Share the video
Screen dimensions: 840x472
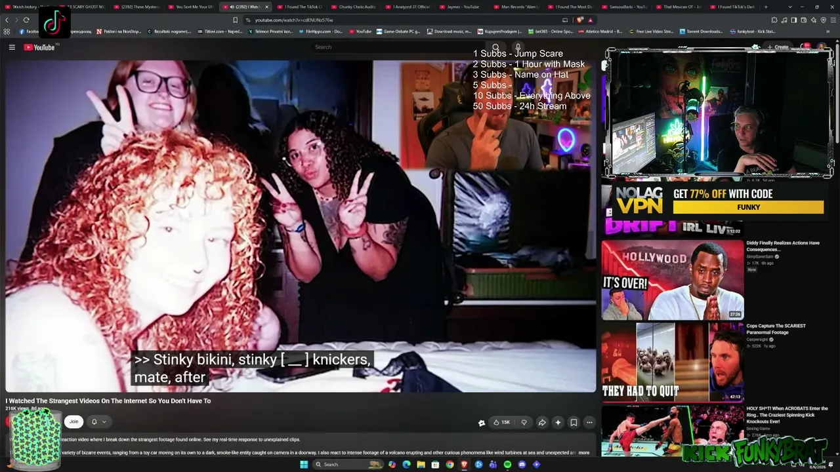tap(542, 422)
